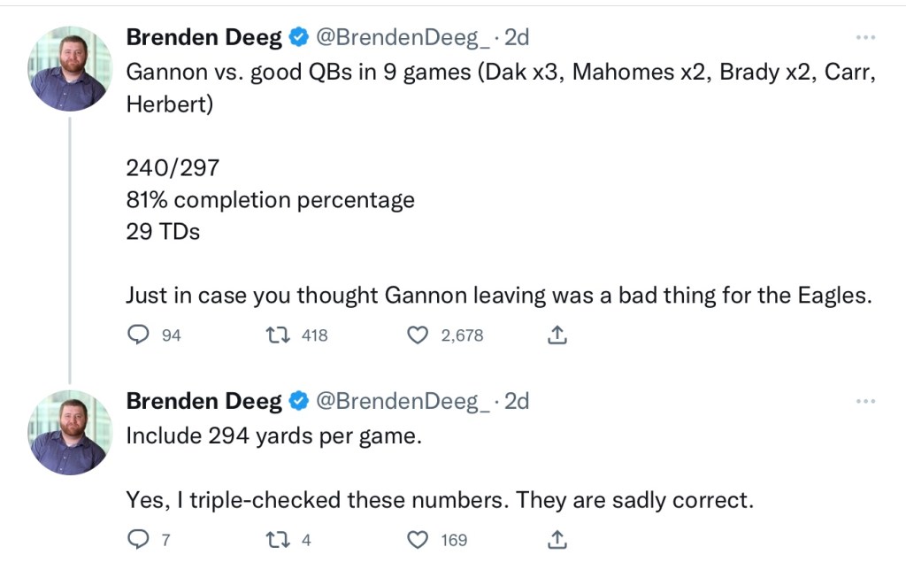Retweet the 294 yards per game tweet
This screenshot has width=906, height=570.
[x=276, y=539]
